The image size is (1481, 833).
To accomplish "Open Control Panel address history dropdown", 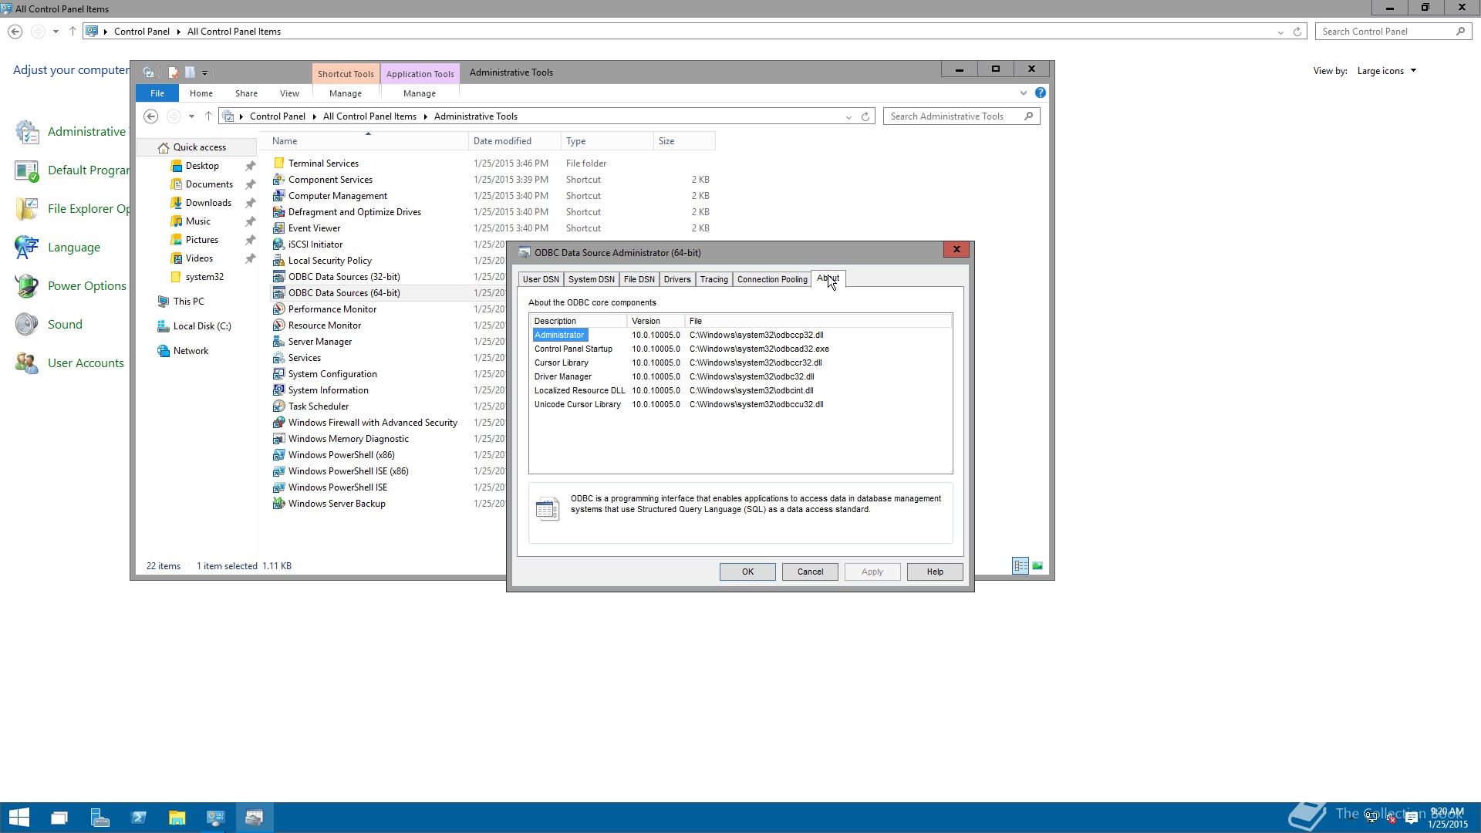I will (1280, 32).
